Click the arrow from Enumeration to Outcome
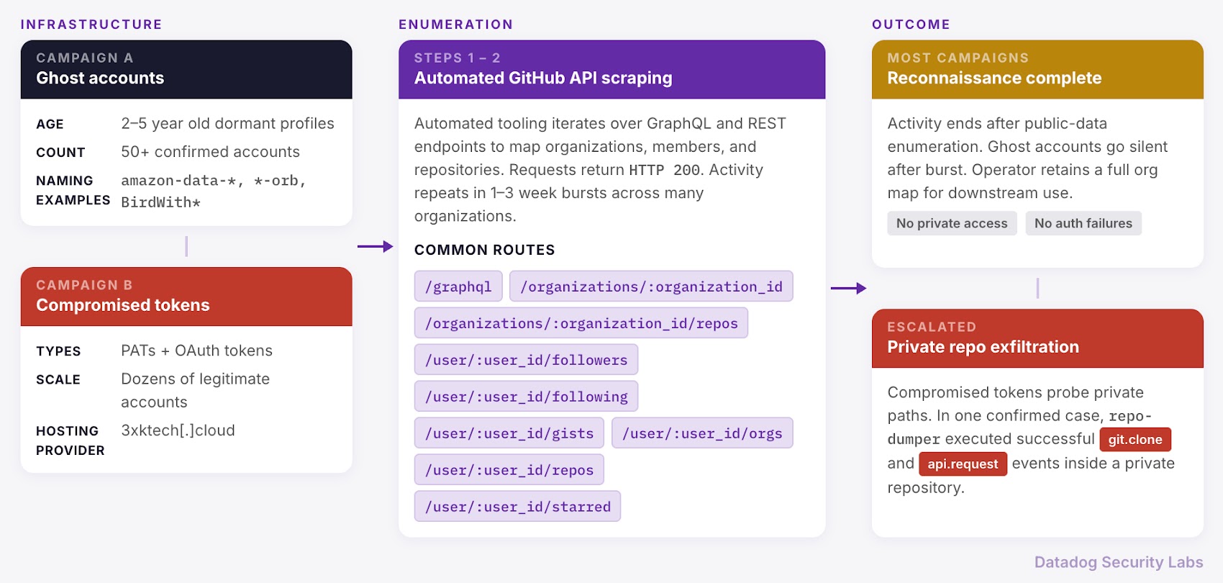Image resolution: width=1223 pixels, height=583 pixels. pos(849,289)
